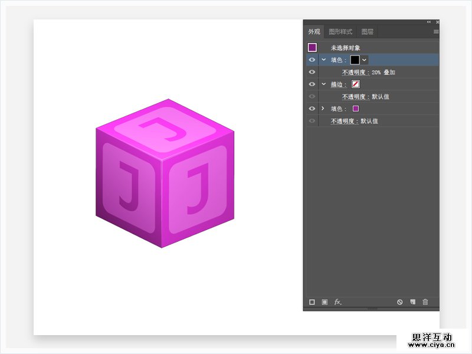Click the trash Delete Selected Item icon
Screen dimensions: 472x354
pos(425,302)
